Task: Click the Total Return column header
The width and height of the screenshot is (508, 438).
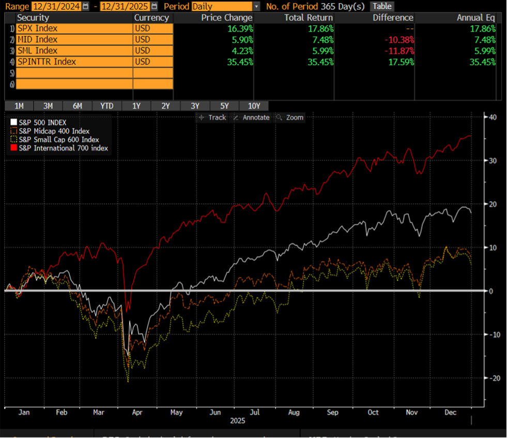Action: pyautogui.click(x=309, y=18)
